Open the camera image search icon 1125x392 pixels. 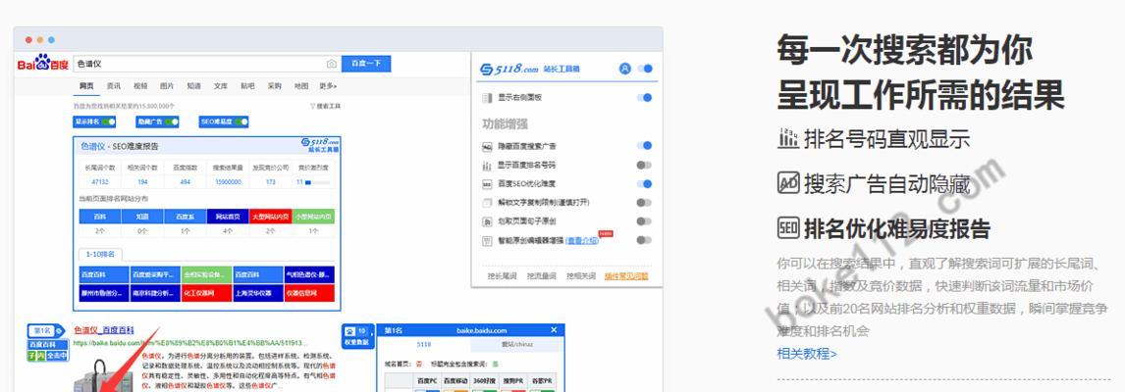point(332,64)
